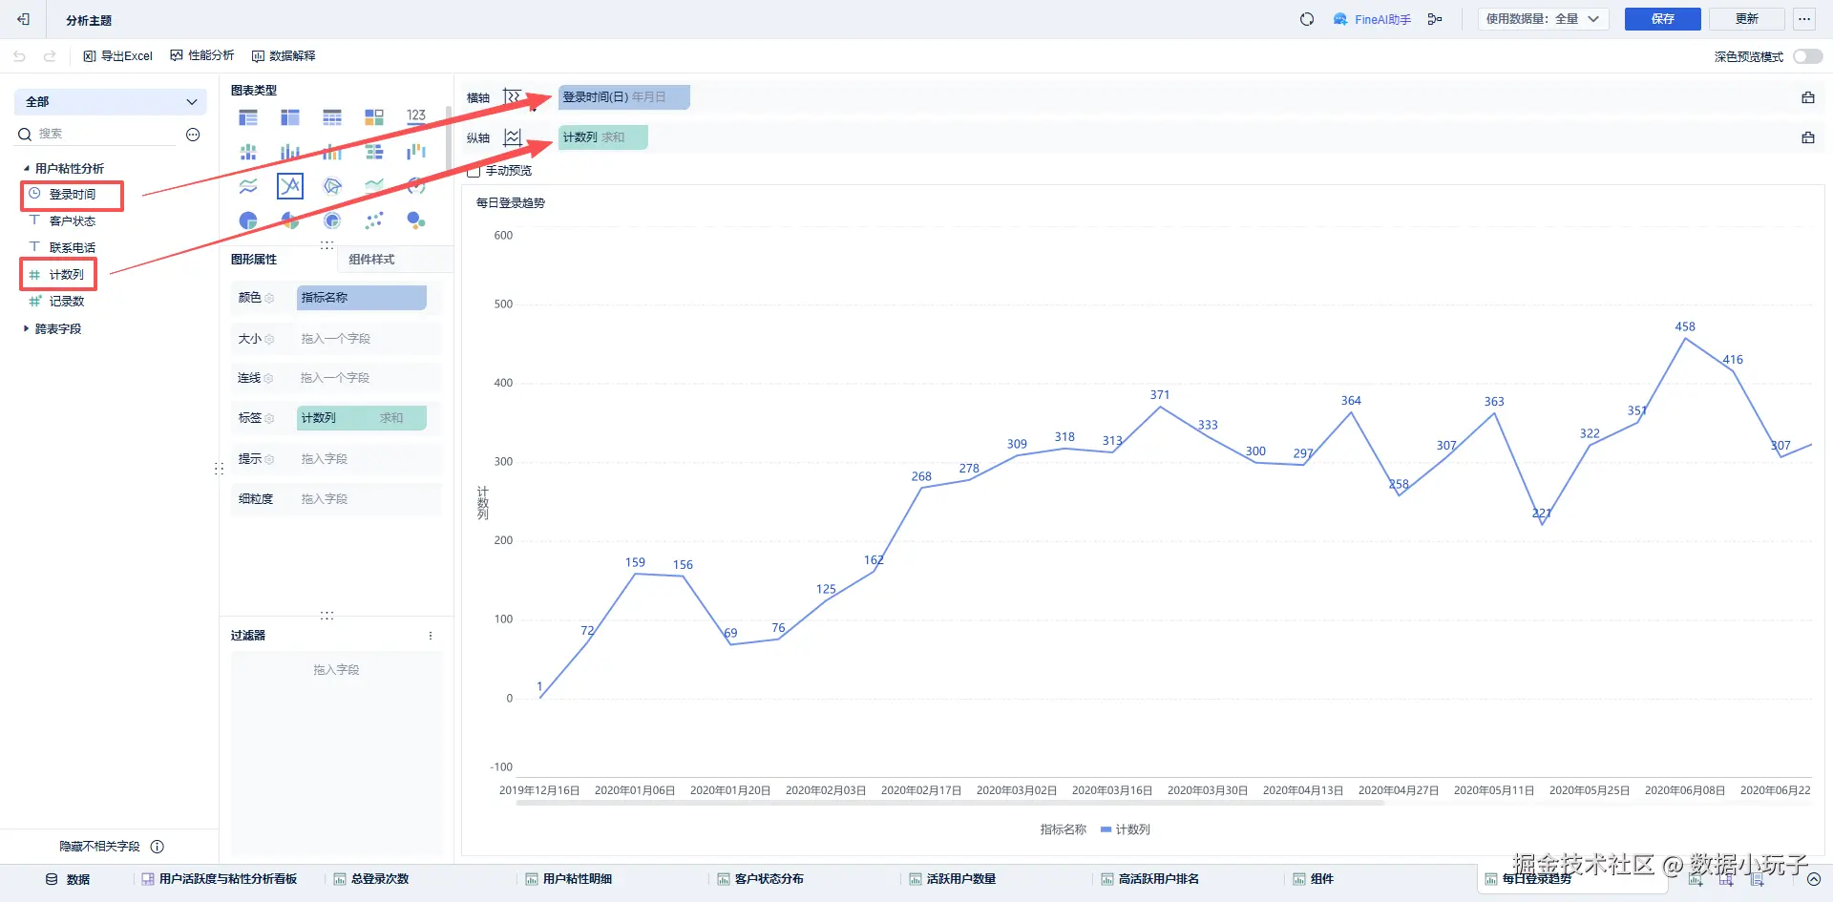Select the grouped table chart type icon

point(248,118)
